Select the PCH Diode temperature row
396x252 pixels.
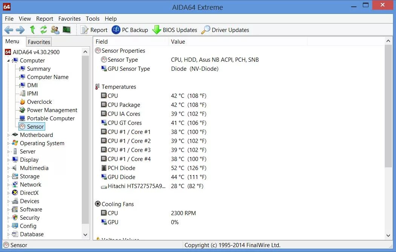pyautogui.click(x=154, y=168)
